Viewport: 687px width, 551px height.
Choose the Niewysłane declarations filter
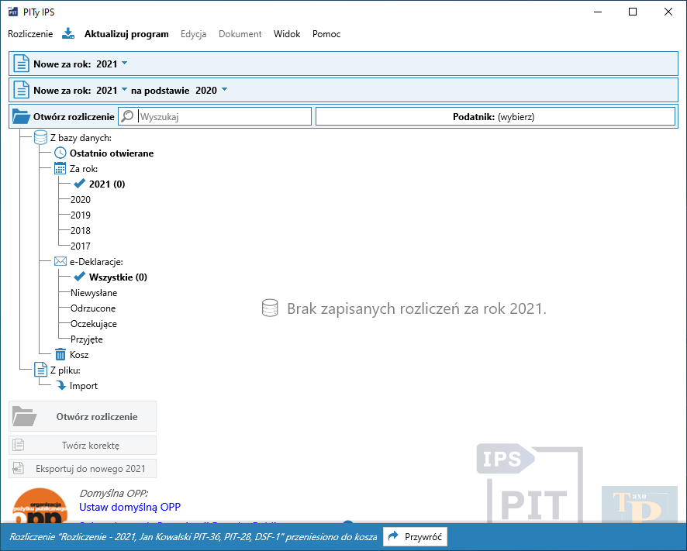tap(94, 293)
